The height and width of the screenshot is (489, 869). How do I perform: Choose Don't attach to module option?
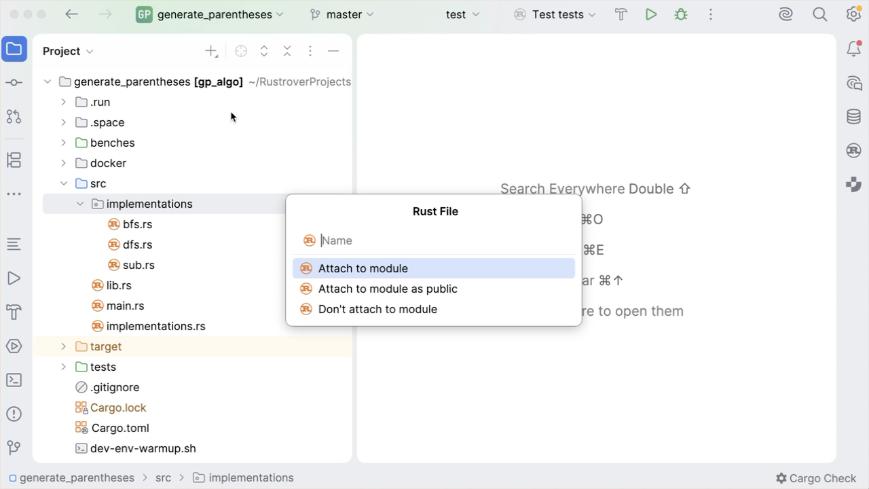(x=377, y=309)
